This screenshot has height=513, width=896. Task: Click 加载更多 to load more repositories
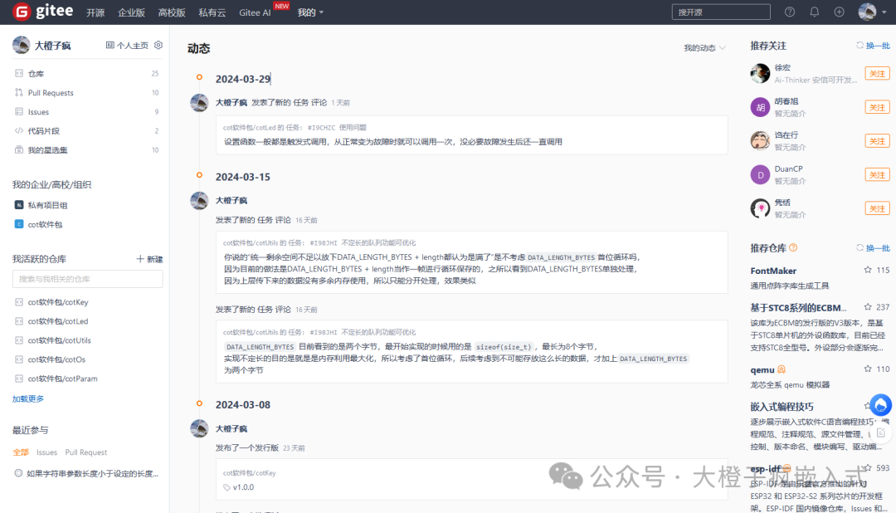[28, 398]
